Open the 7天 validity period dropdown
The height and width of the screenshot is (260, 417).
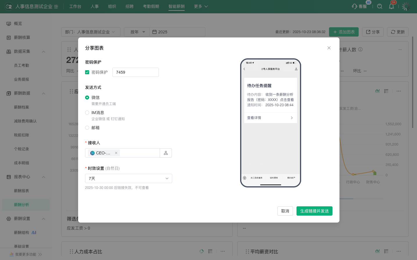(x=128, y=178)
